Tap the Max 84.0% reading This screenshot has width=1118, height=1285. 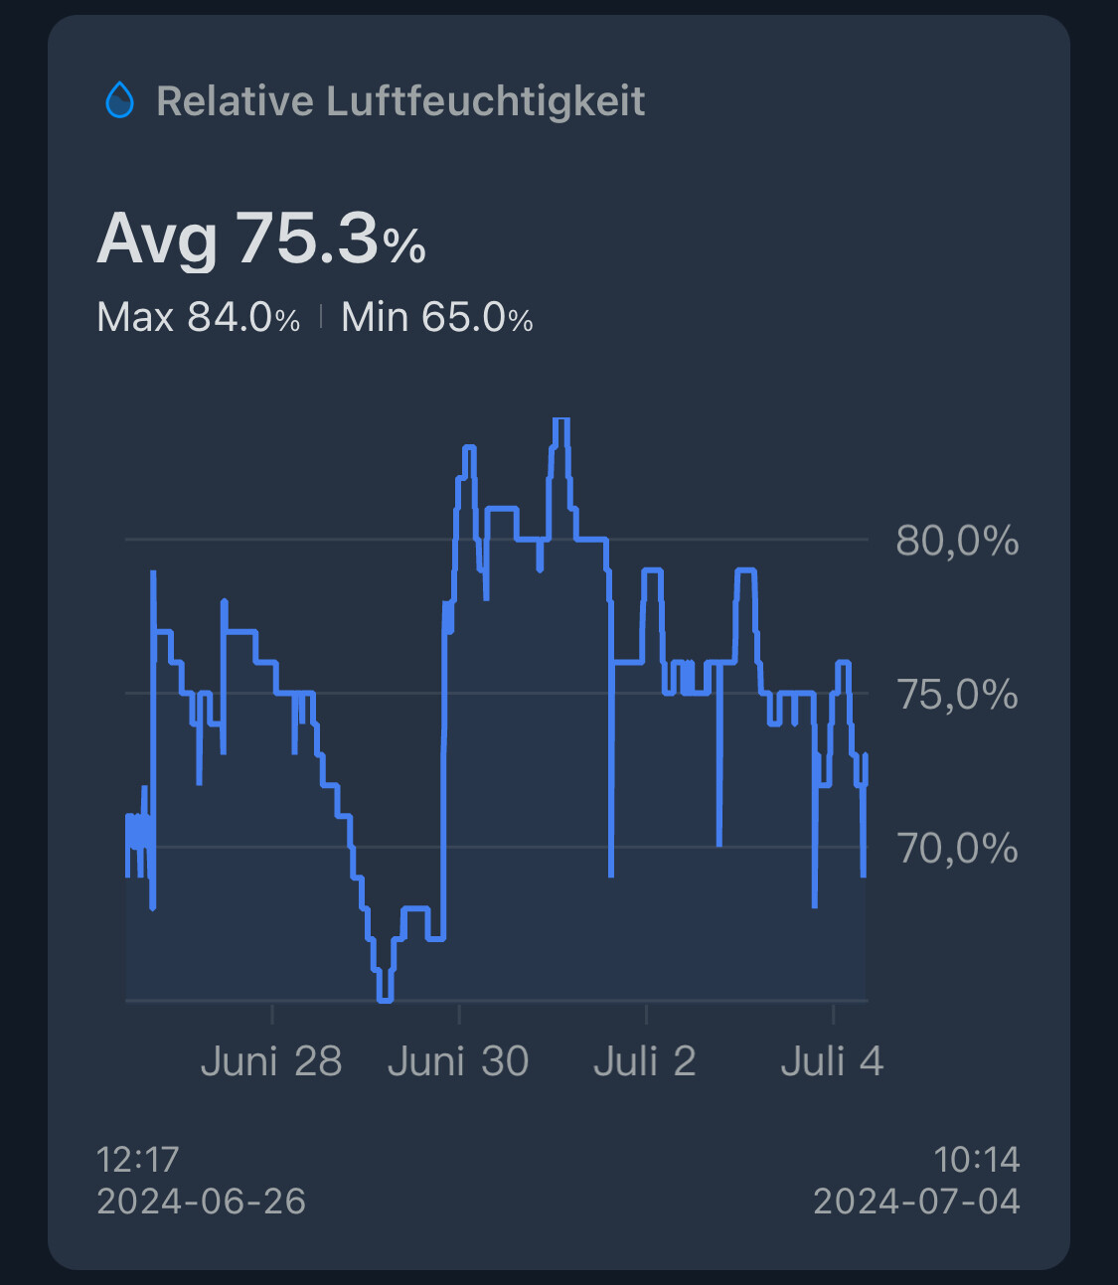pyautogui.click(x=198, y=318)
